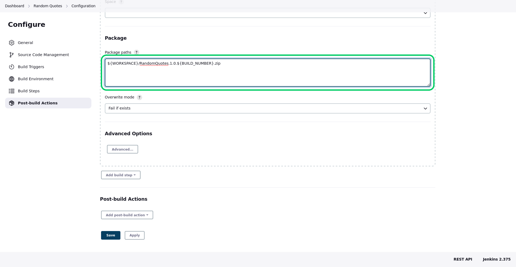Screen dimensions: 516x267
Task: Open help for Overwrite mode
Action: 139,97
